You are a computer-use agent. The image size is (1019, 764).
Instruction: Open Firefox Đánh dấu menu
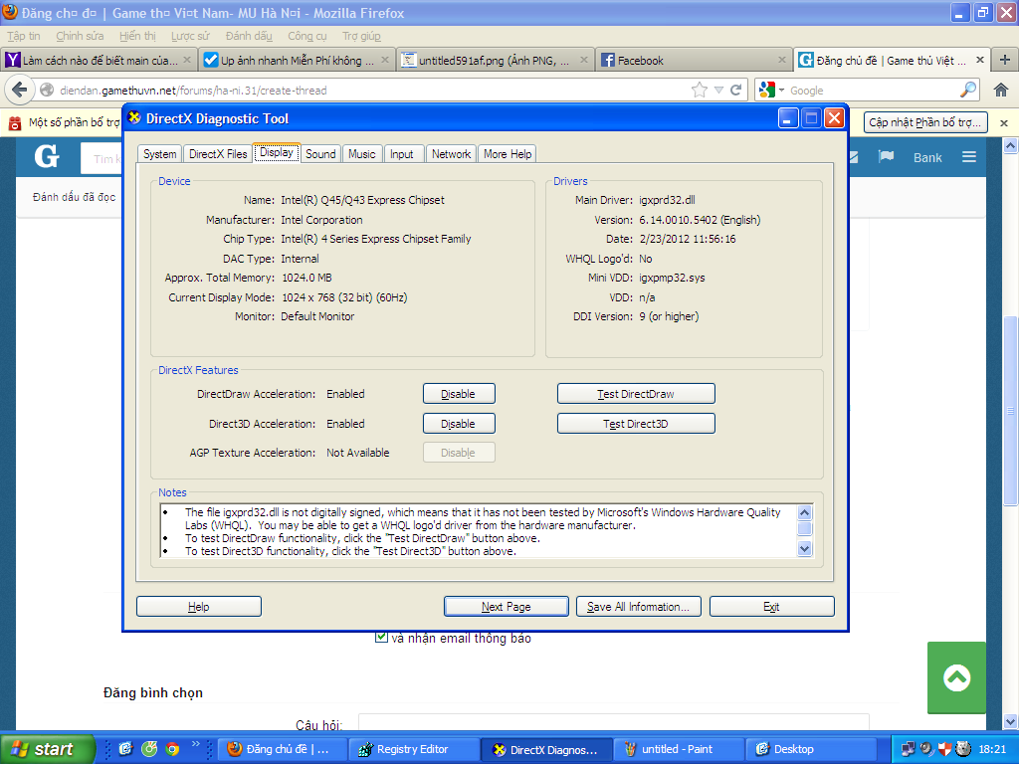coord(249,36)
